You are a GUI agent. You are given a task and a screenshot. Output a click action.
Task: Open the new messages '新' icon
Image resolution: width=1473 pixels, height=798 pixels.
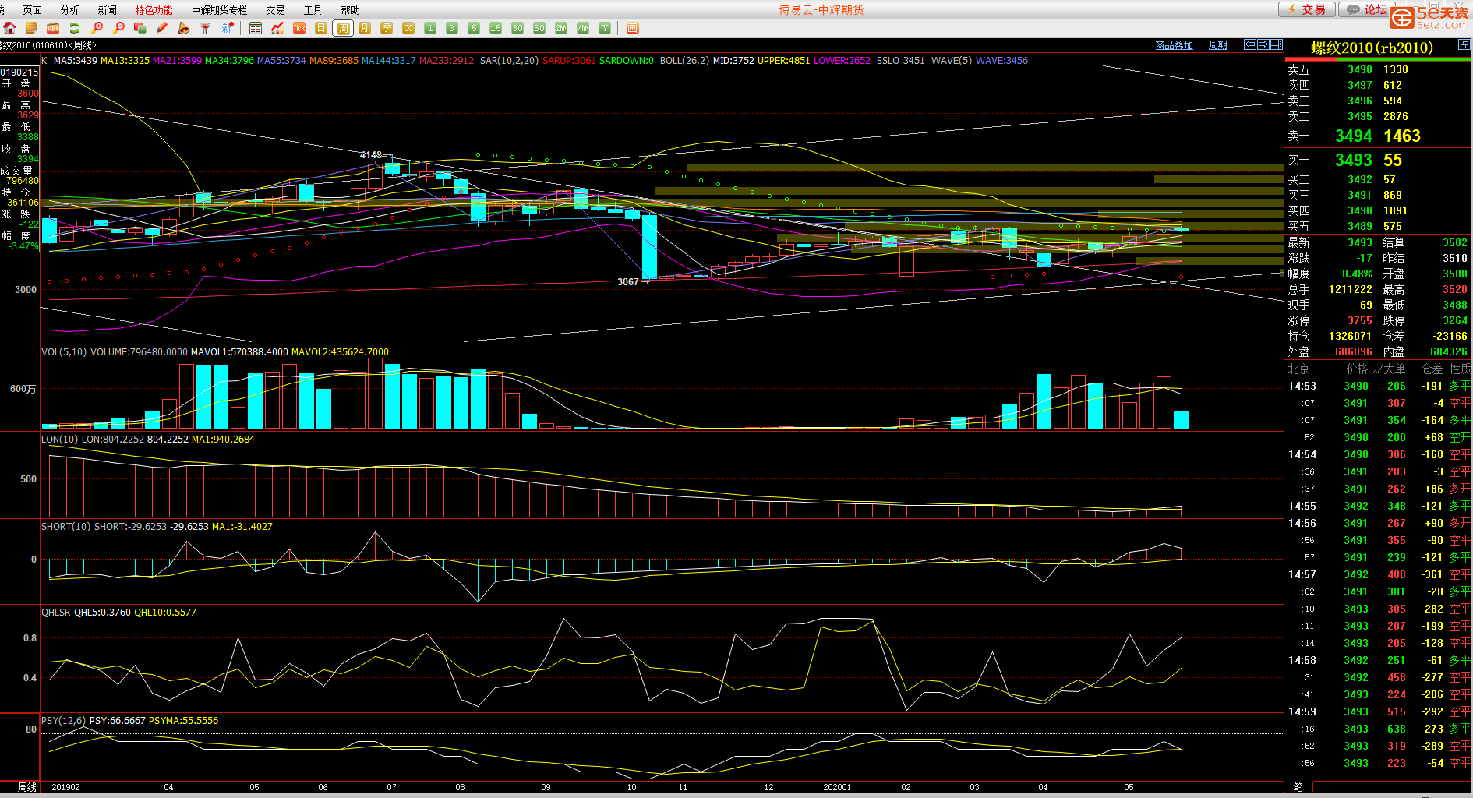pos(228,28)
